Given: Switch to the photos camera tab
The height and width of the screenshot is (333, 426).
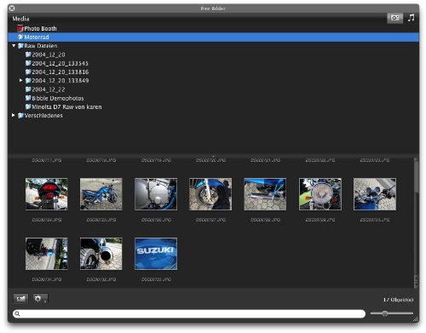Looking at the screenshot, I should [394, 18].
